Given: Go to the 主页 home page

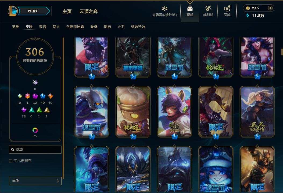Looking at the screenshot, I should tap(67, 12).
